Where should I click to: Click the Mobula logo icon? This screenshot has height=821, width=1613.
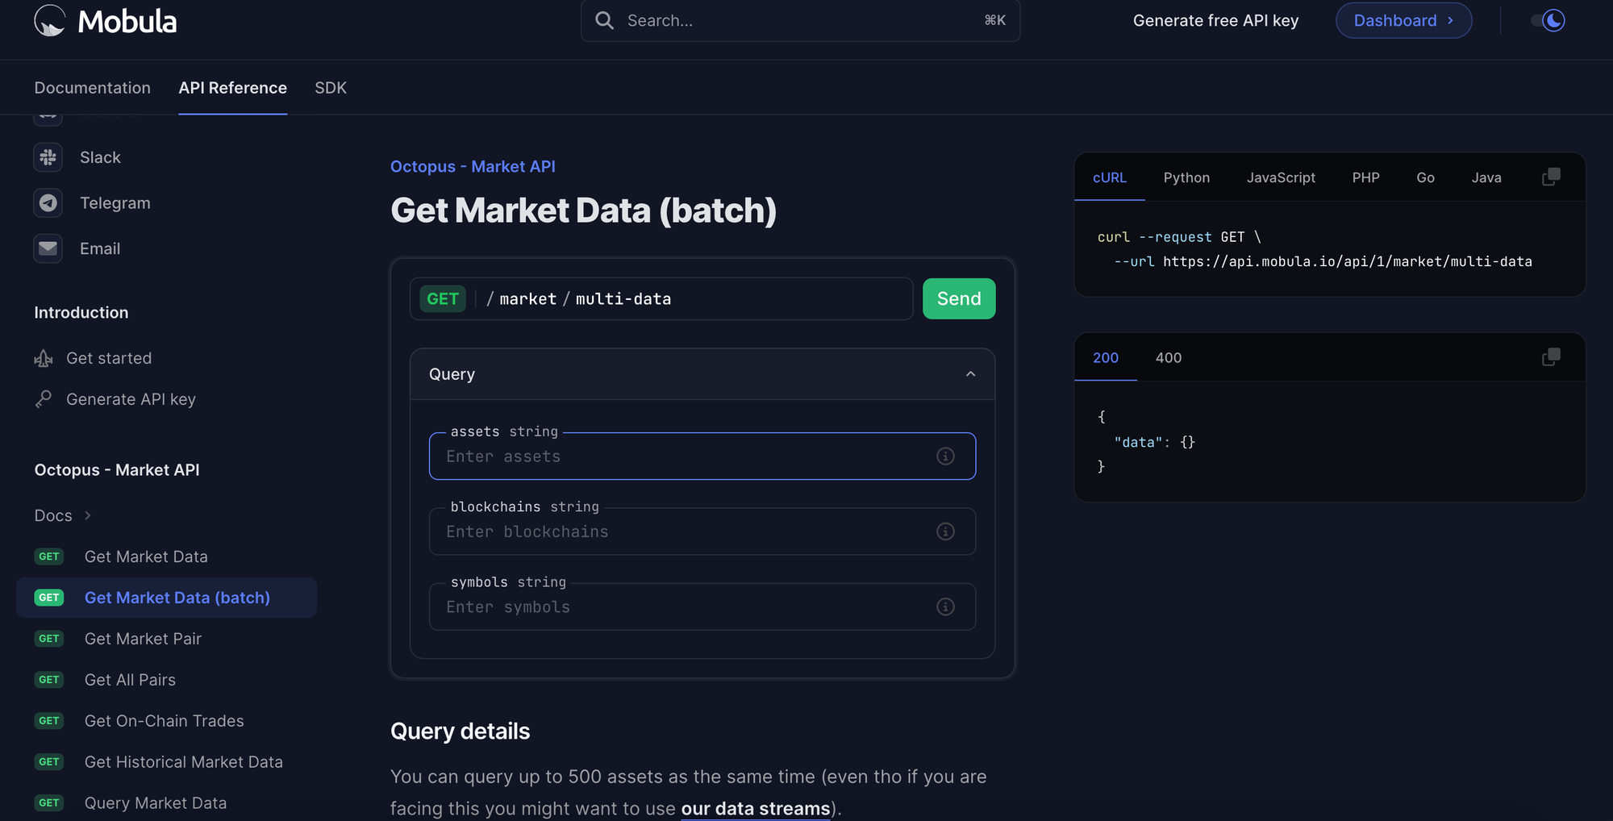coord(50,20)
